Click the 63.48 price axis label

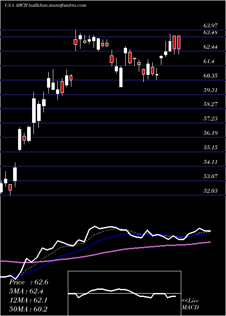pyautogui.click(x=211, y=33)
